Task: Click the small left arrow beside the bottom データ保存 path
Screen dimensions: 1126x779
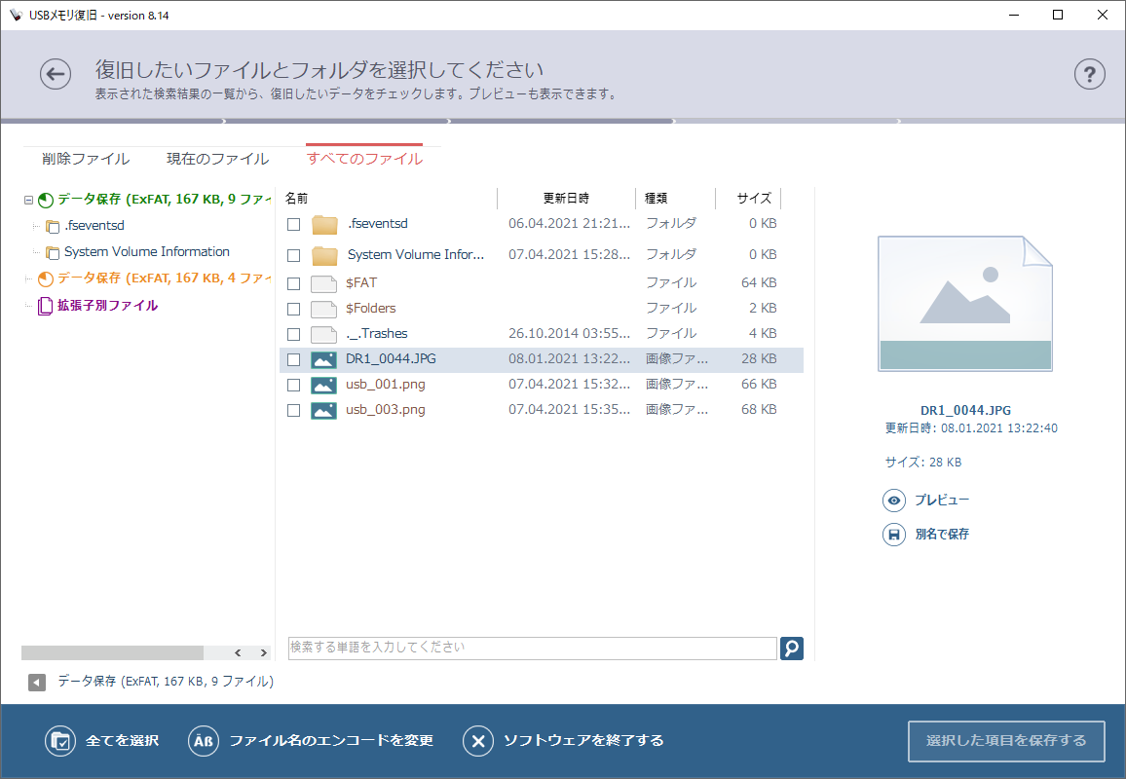Action: [x=37, y=683]
